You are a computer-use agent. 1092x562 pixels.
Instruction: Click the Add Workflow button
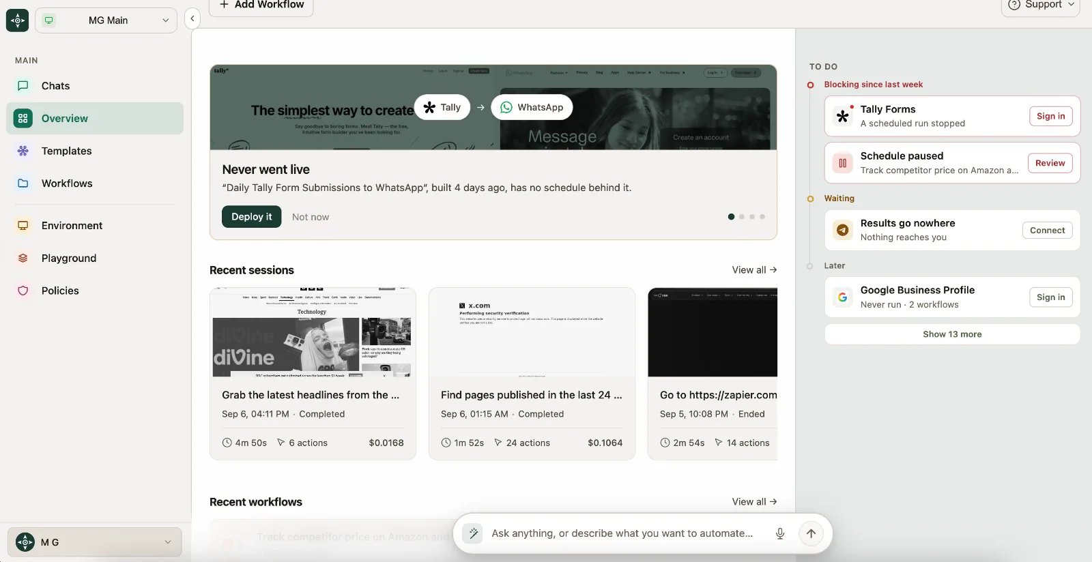click(261, 5)
